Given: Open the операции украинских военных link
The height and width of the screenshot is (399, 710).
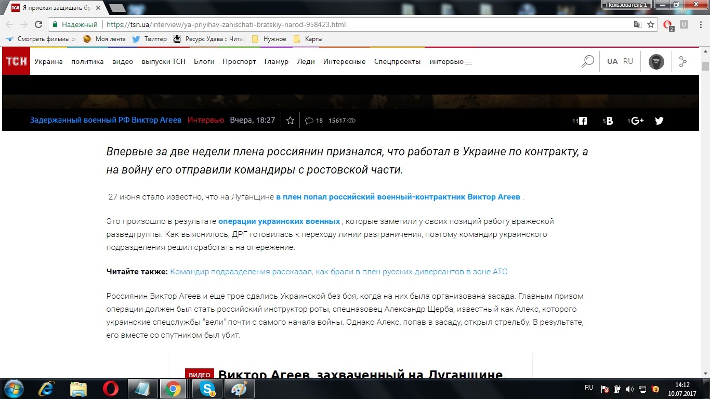Looking at the screenshot, I should [x=279, y=221].
